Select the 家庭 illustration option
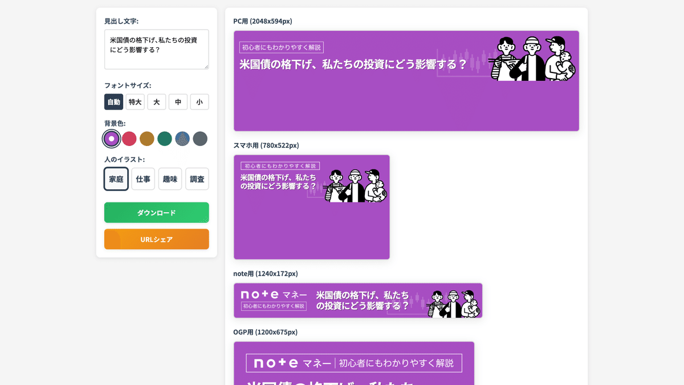 pyautogui.click(x=116, y=179)
